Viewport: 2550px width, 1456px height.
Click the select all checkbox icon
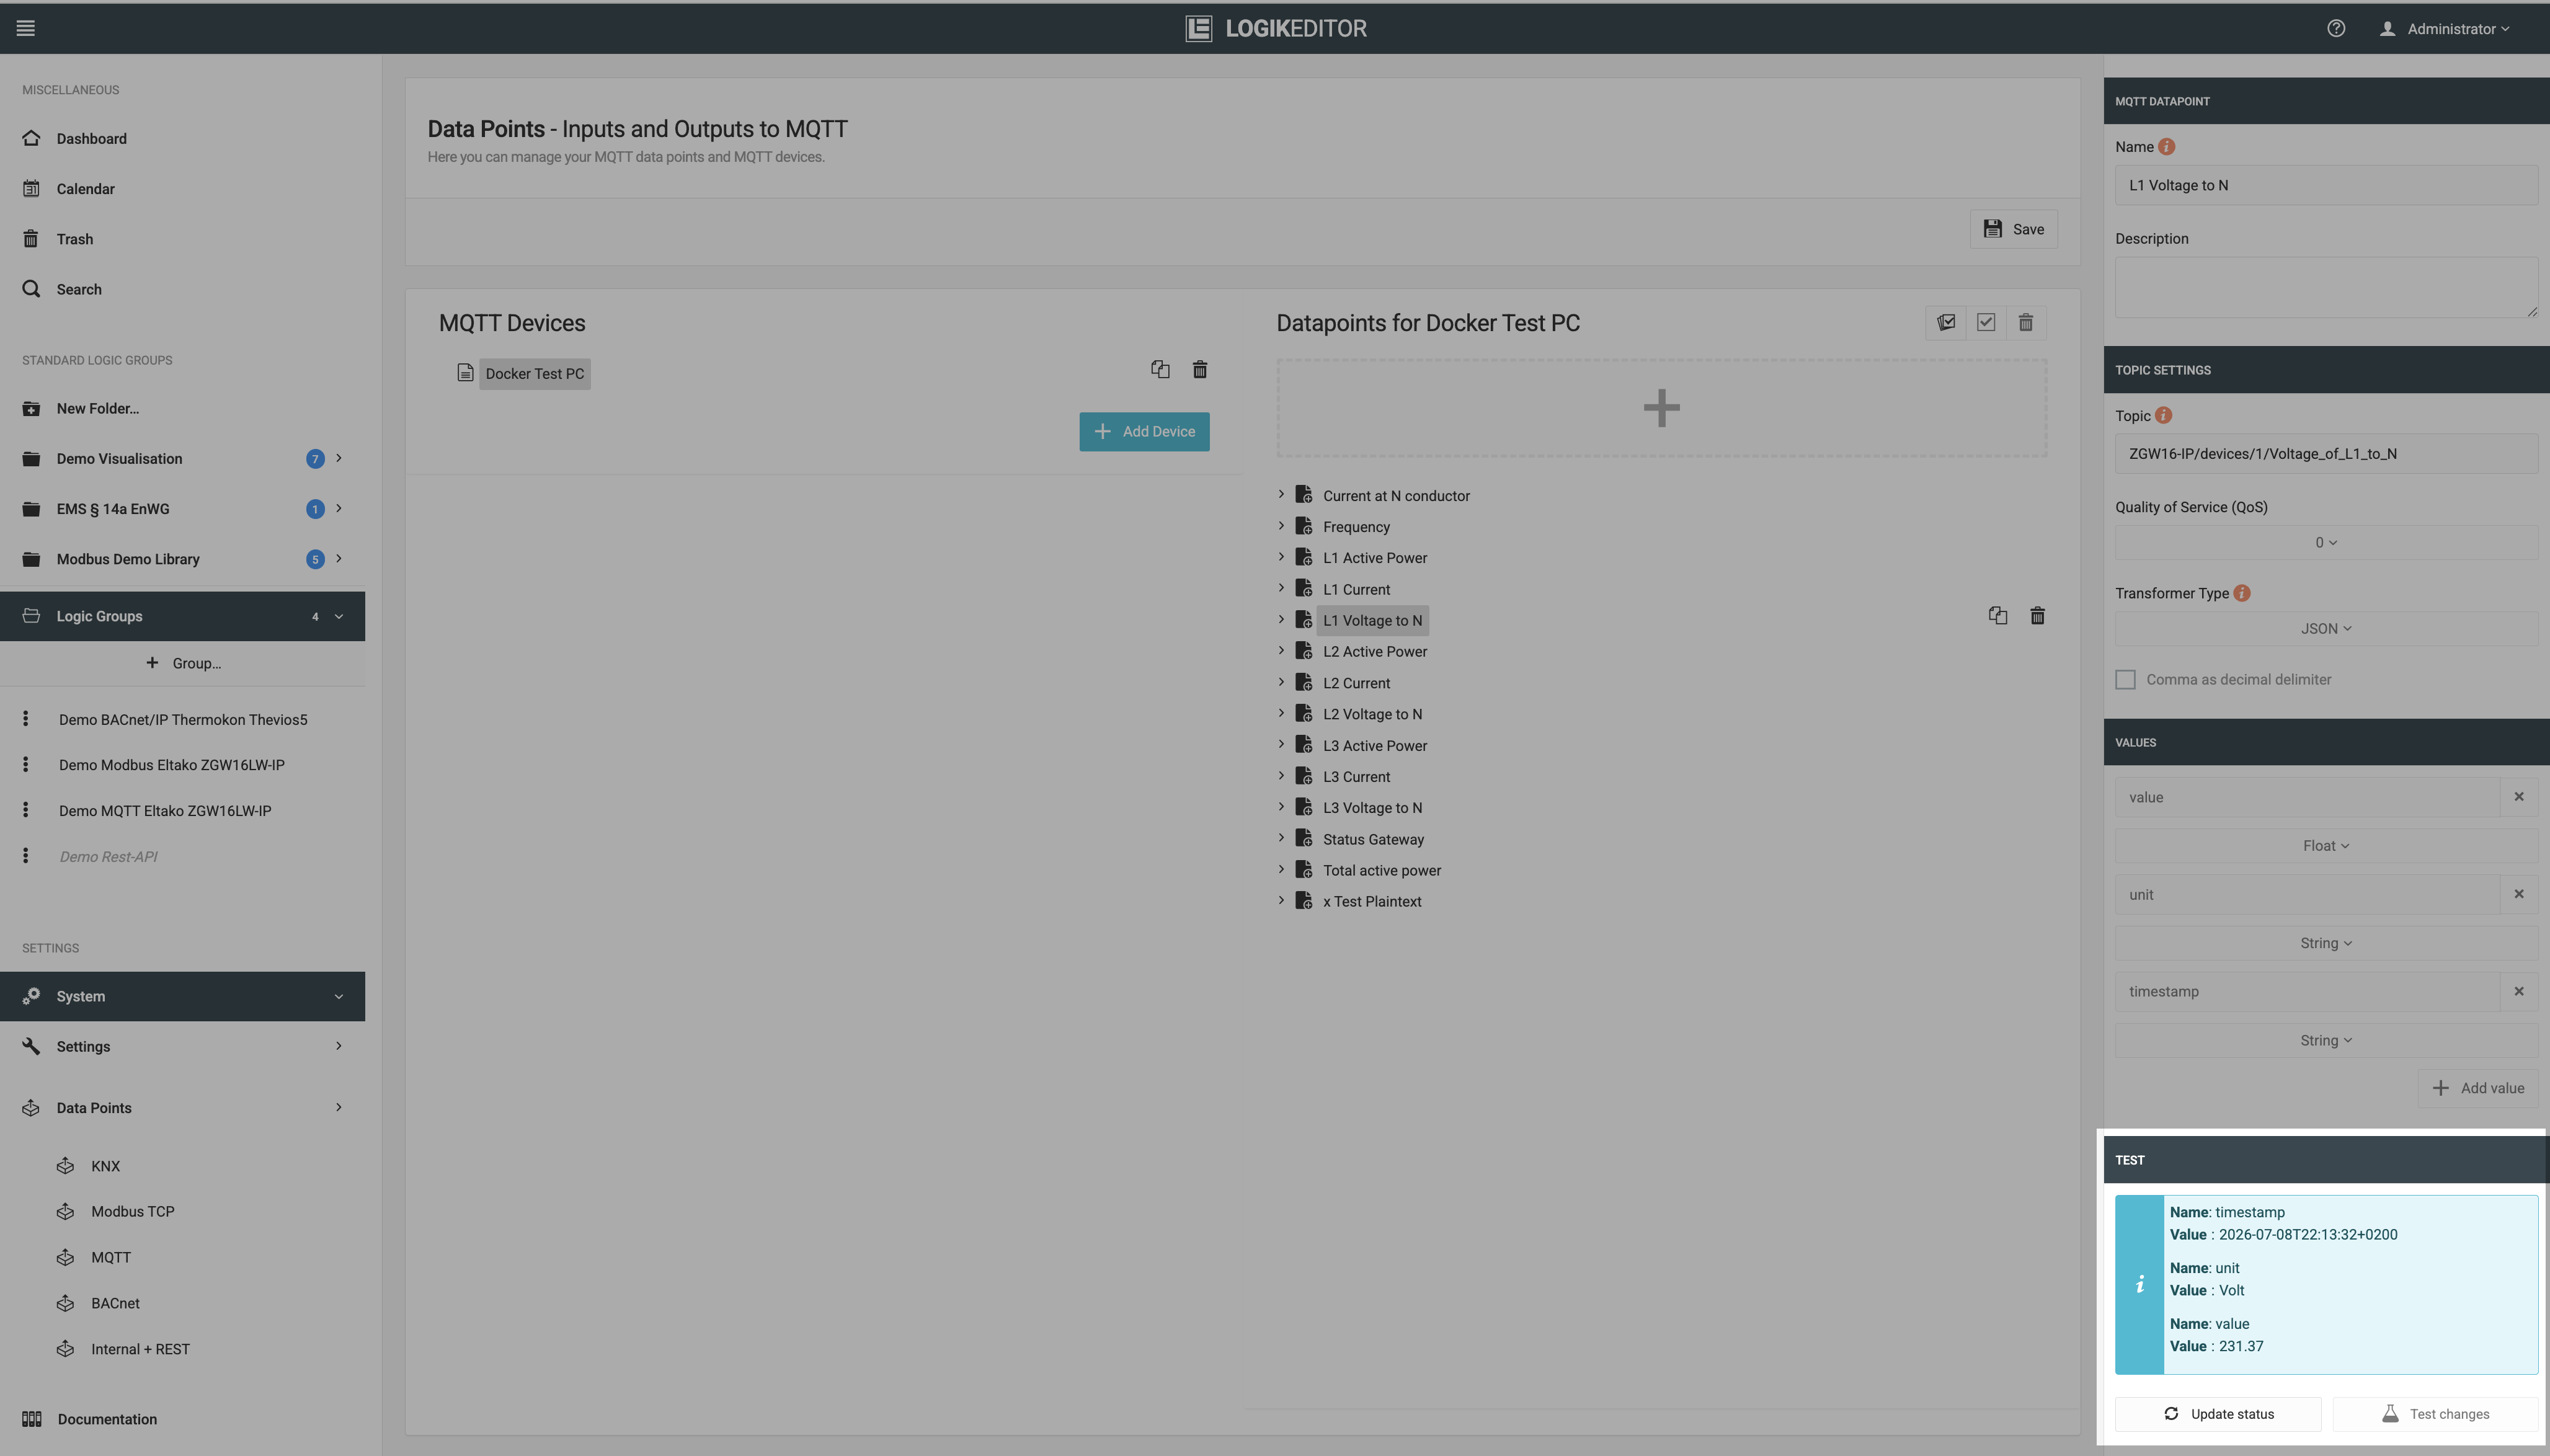click(x=1986, y=323)
